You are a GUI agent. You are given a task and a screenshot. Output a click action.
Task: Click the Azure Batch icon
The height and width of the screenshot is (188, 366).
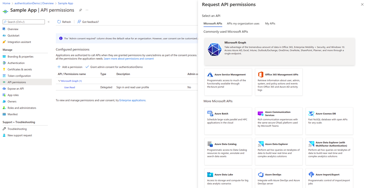210,114
